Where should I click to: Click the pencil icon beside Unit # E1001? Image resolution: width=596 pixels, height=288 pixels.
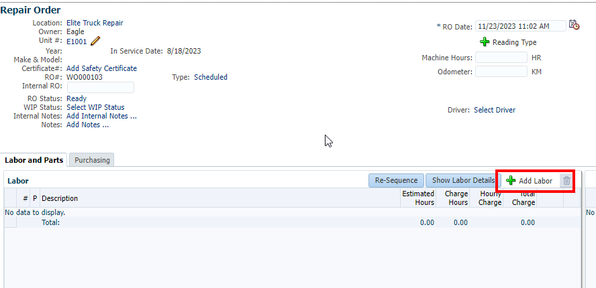point(95,41)
